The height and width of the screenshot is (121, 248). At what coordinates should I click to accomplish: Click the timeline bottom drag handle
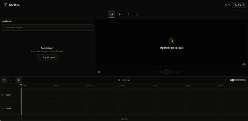click(x=124, y=119)
